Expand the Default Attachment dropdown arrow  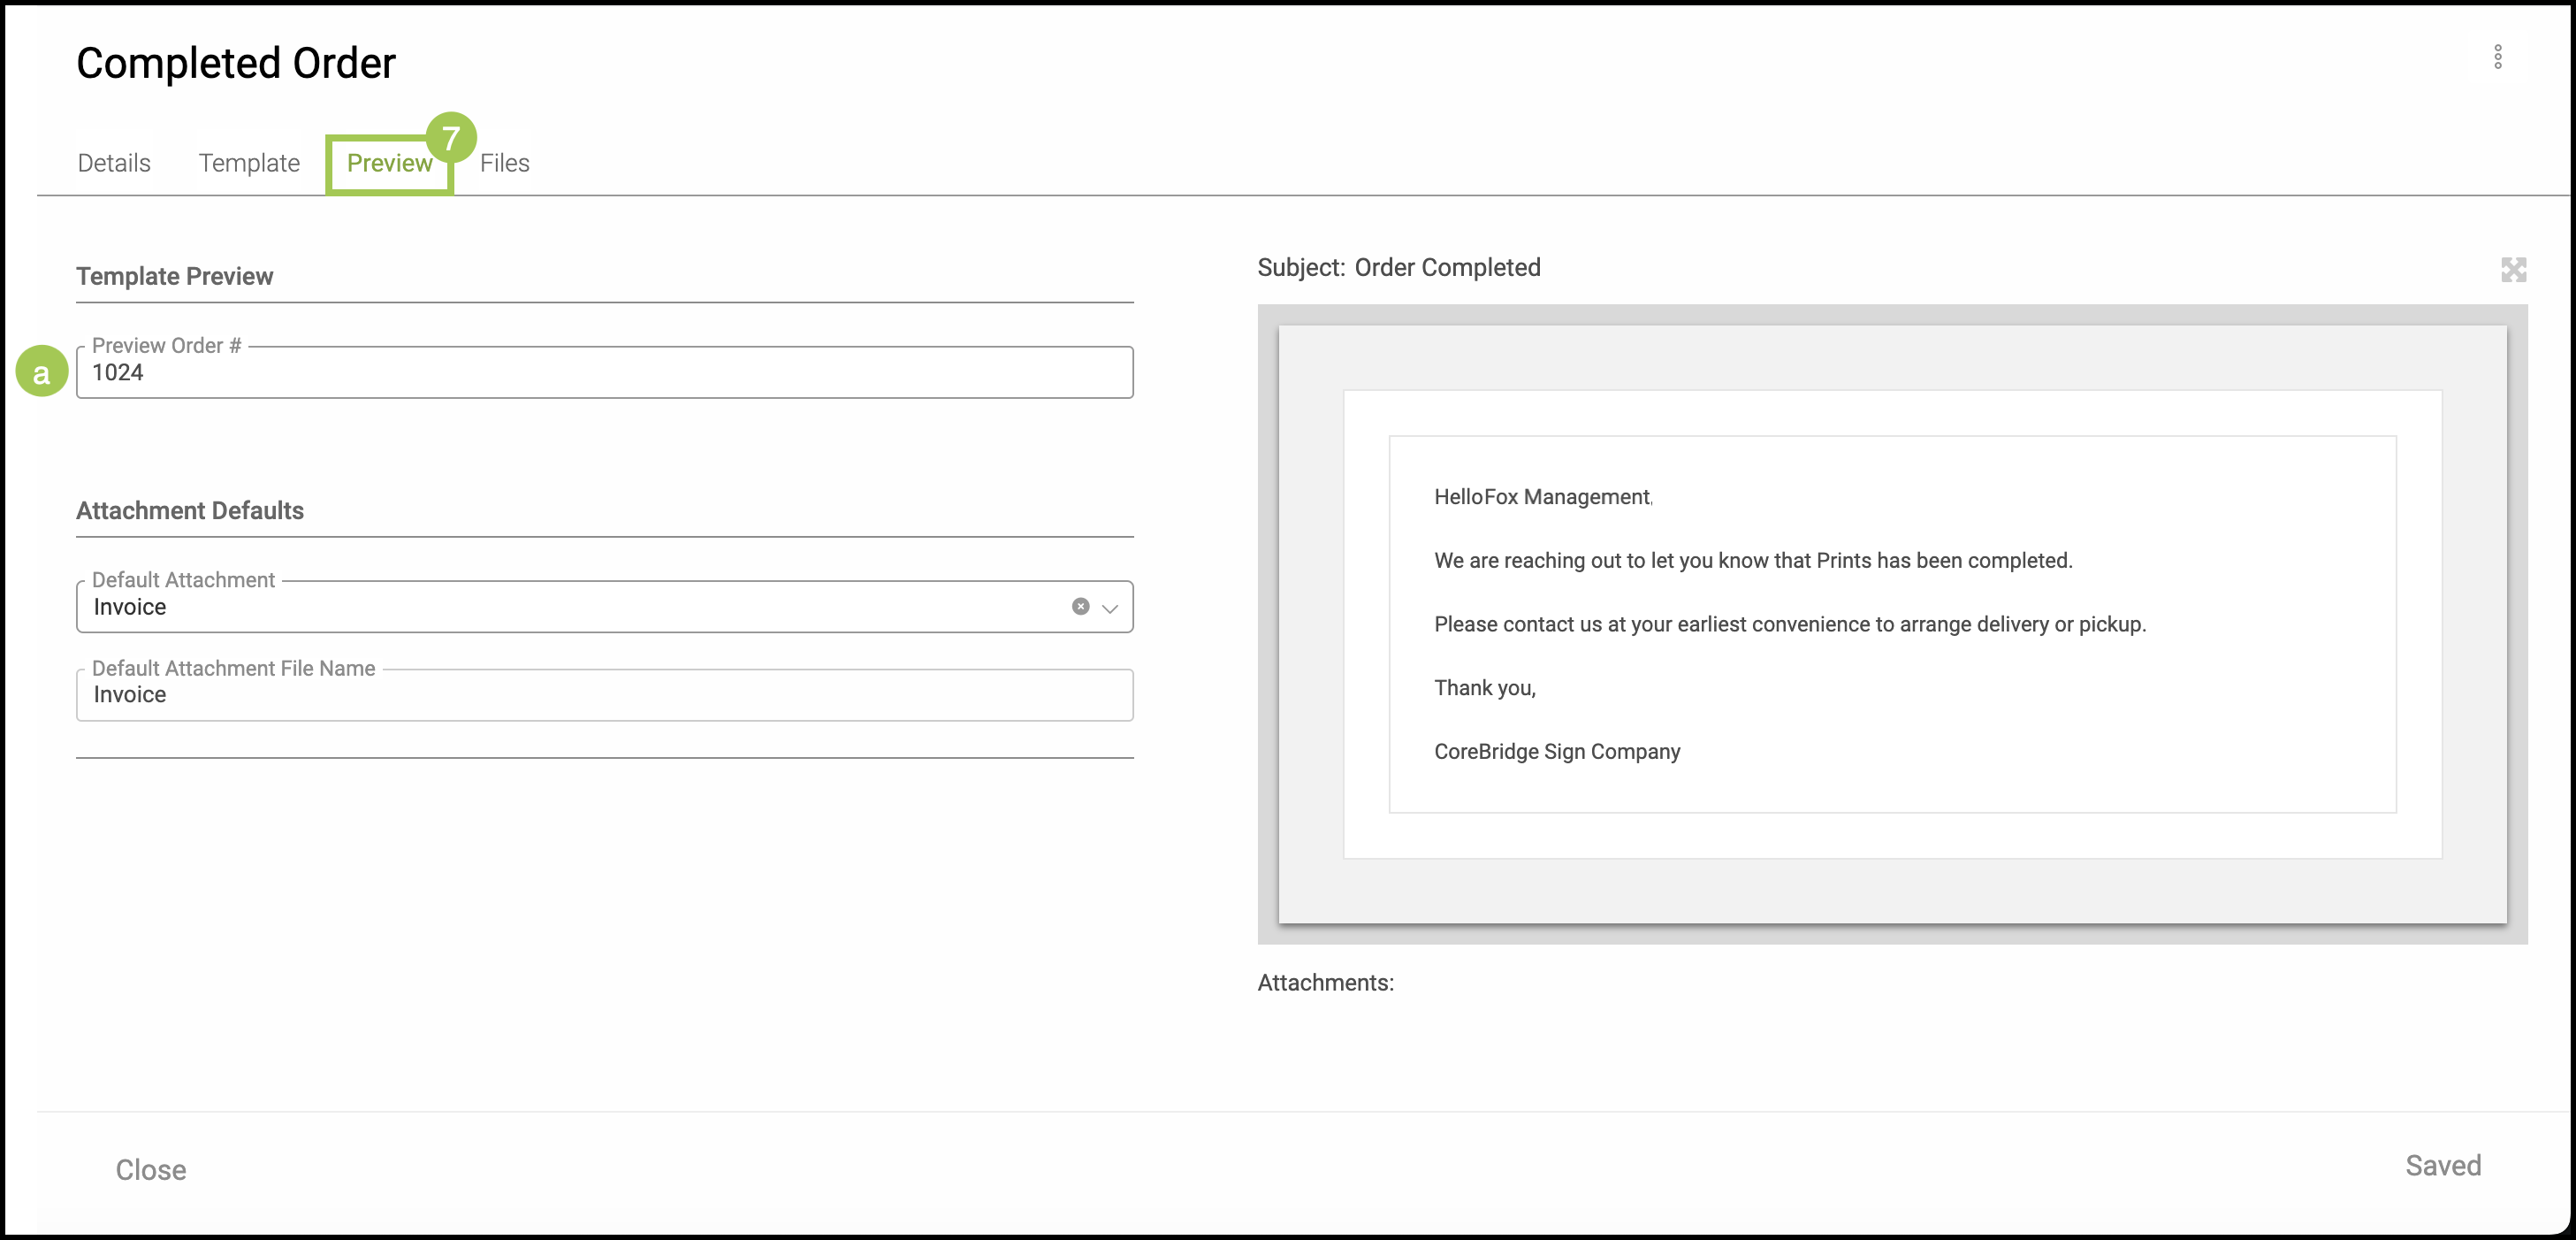click(1110, 608)
